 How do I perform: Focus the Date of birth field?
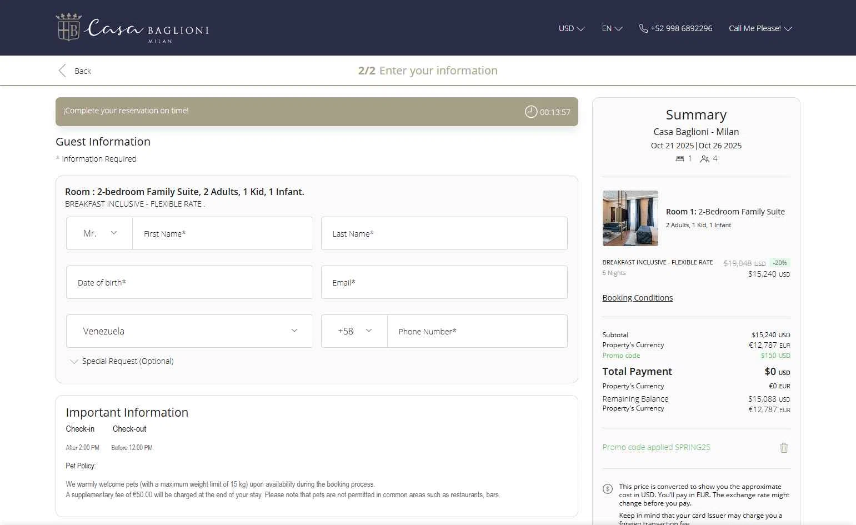pyautogui.click(x=189, y=282)
